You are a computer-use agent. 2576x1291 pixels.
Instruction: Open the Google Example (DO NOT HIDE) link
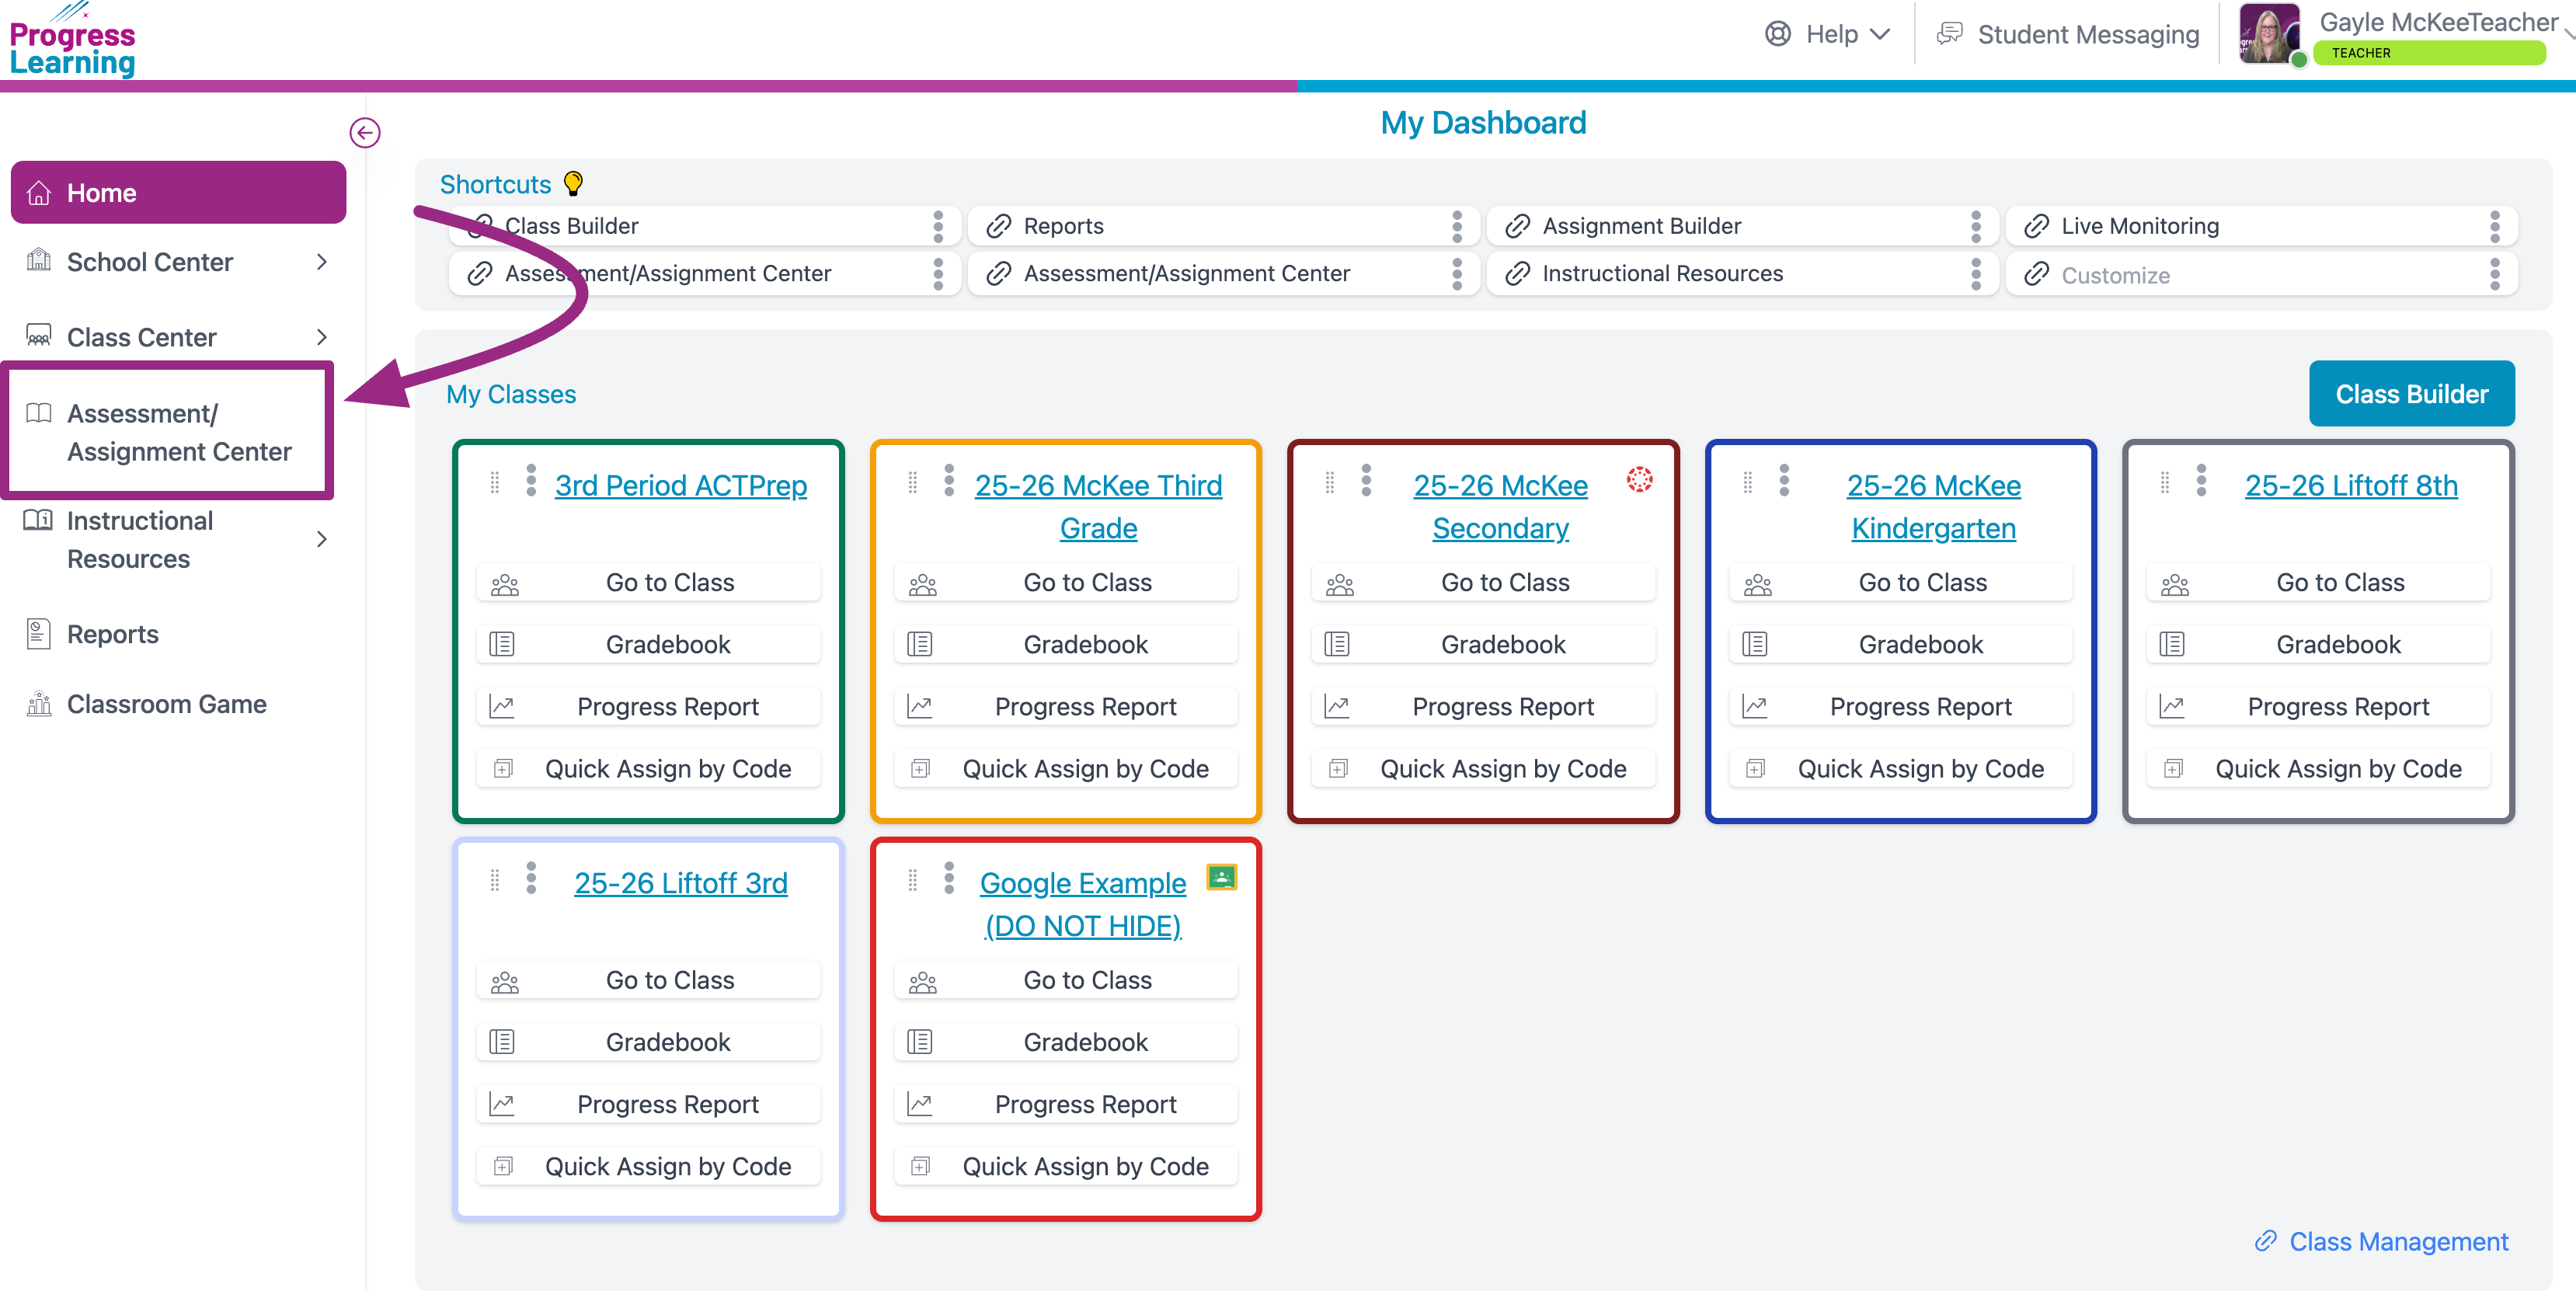1083,904
